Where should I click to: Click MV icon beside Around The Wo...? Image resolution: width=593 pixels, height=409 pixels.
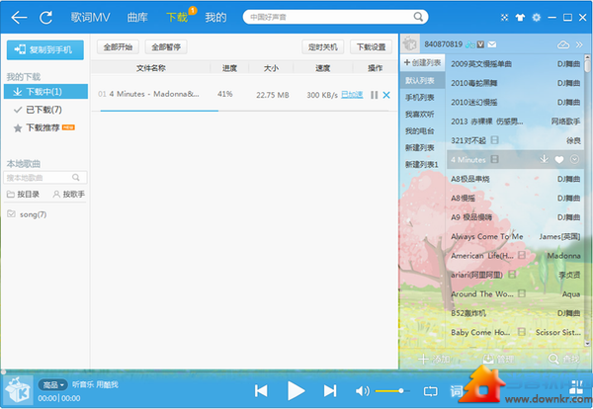point(522,293)
